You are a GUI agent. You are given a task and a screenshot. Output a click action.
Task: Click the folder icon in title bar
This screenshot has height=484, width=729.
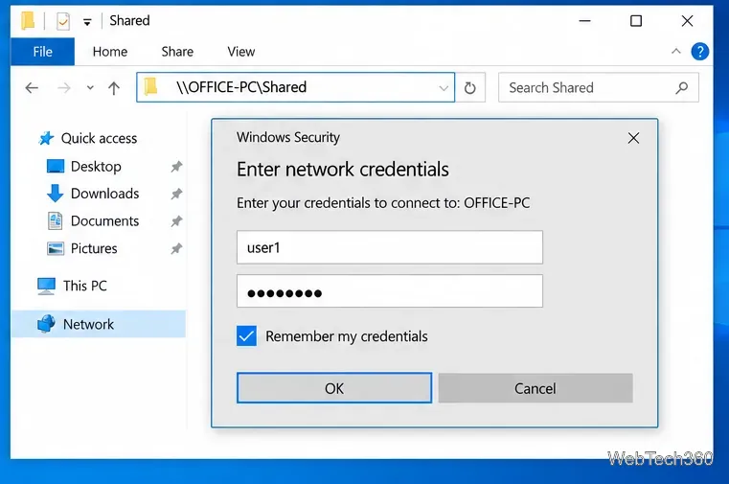(x=28, y=21)
